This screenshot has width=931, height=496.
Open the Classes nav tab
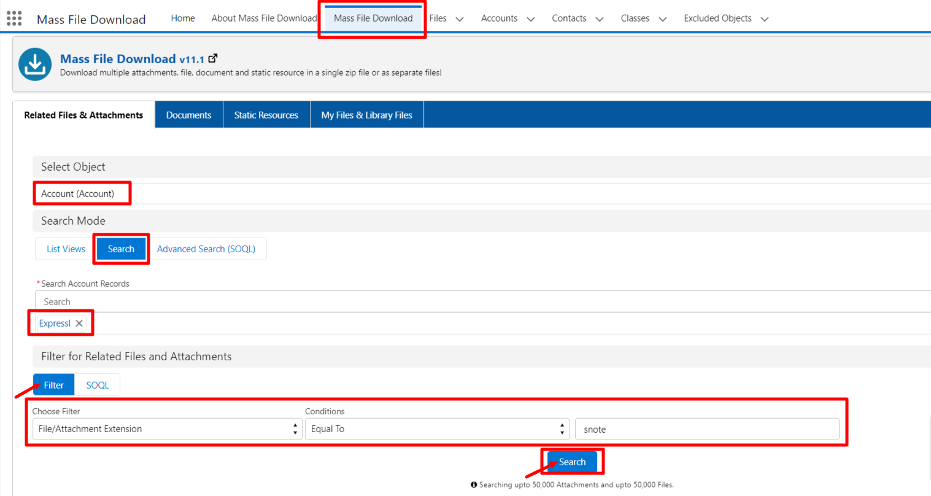635,18
